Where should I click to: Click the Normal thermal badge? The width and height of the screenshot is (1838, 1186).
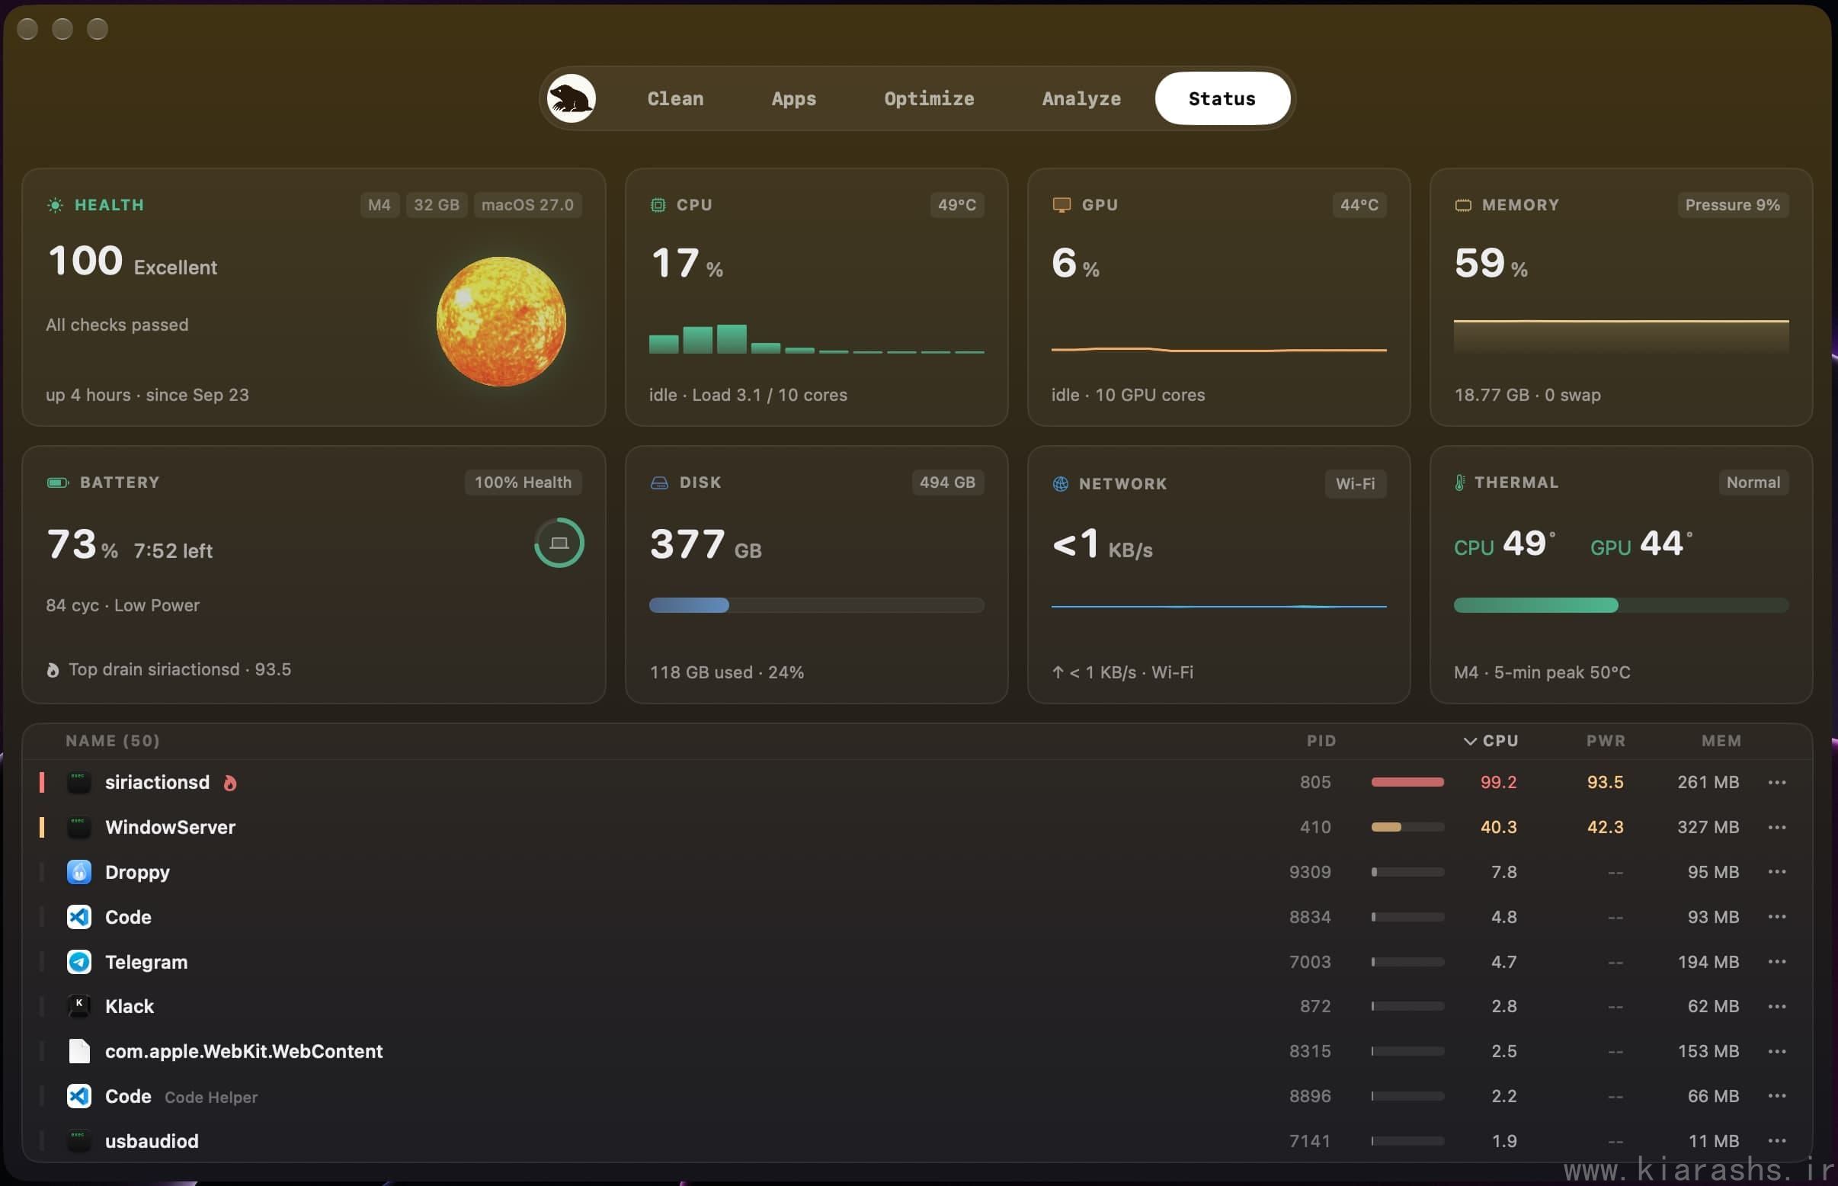(1753, 482)
